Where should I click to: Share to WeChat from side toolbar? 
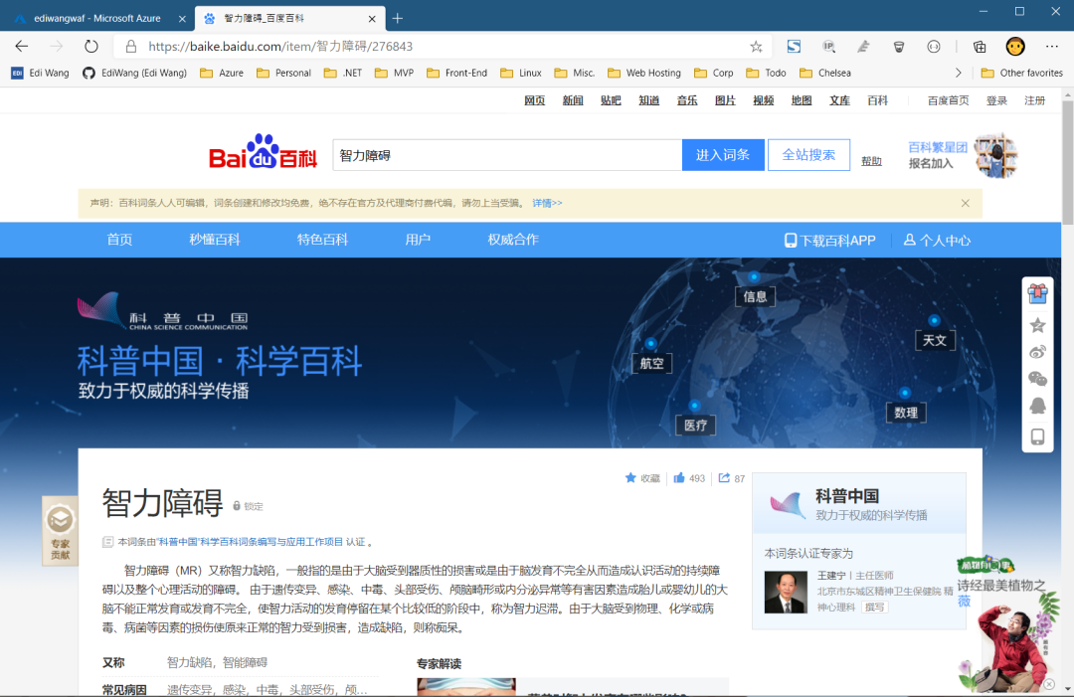1037,379
